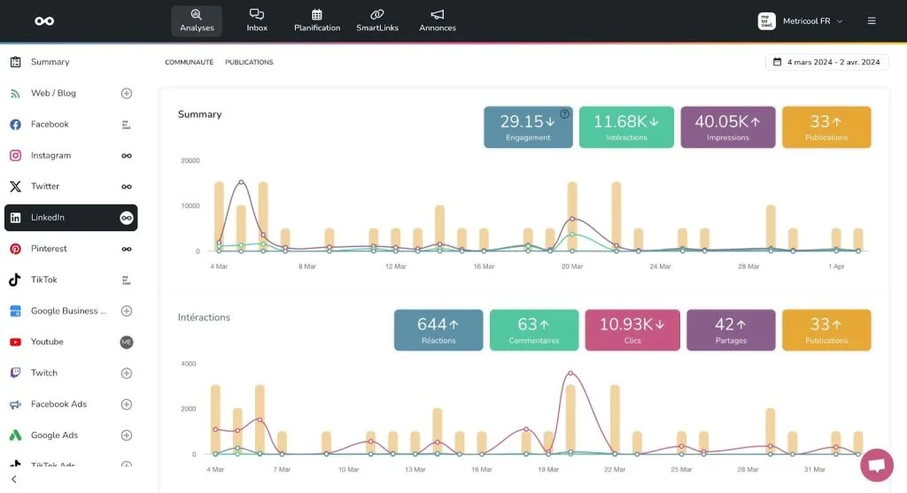
Task: Switch to the Publications tab
Action: coord(249,63)
